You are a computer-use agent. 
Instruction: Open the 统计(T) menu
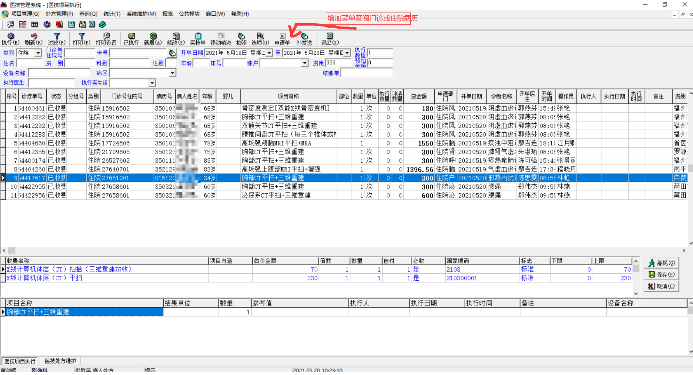click(112, 14)
